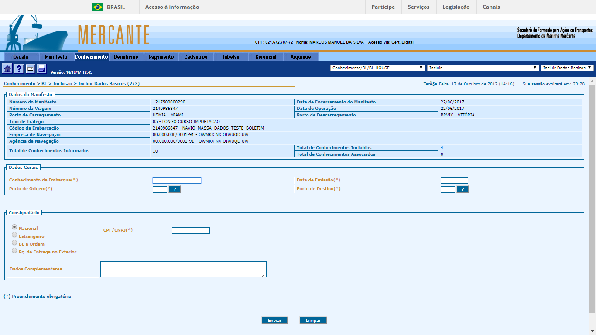Click the printer icon in the toolbar
Image resolution: width=596 pixels, height=335 pixels.
click(41, 68)
